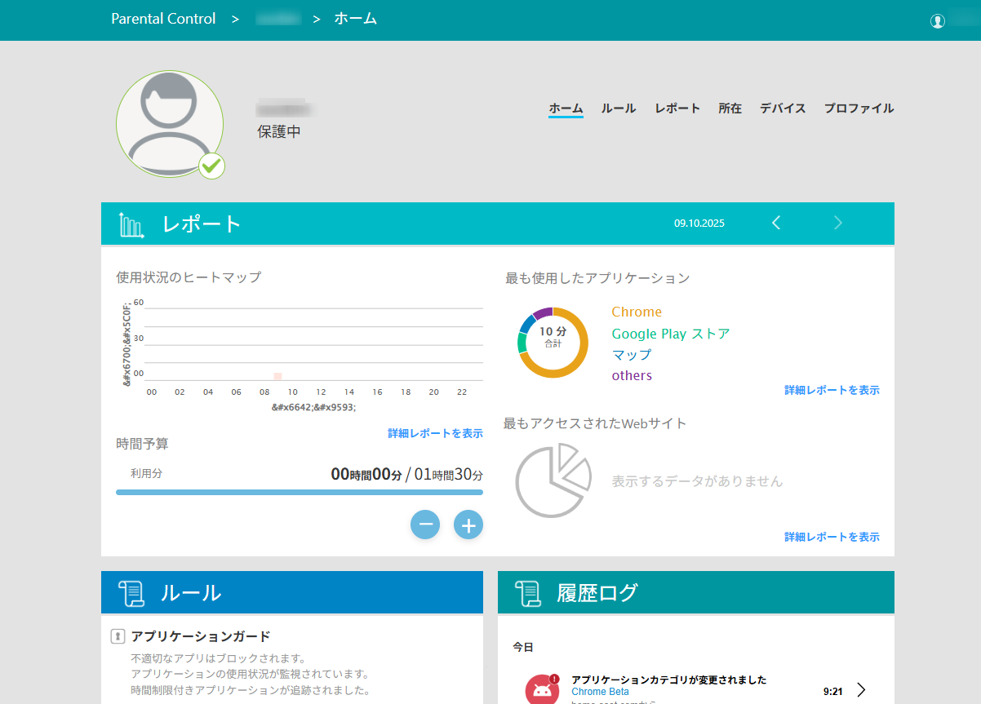Open the ルール tab
Image resolution: width=981 pixels, height=704 pixels.
tap(619, 108)
